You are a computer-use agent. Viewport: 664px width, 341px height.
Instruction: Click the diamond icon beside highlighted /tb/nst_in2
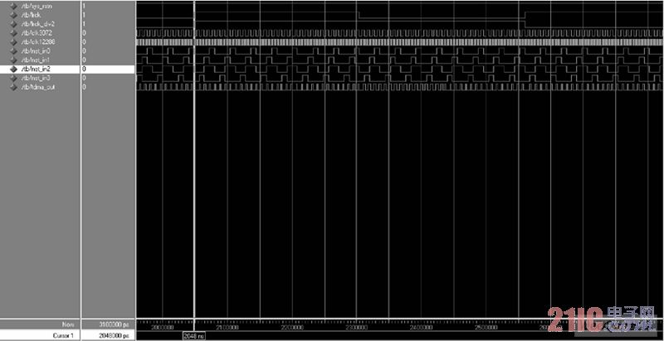tap(14, 70)
